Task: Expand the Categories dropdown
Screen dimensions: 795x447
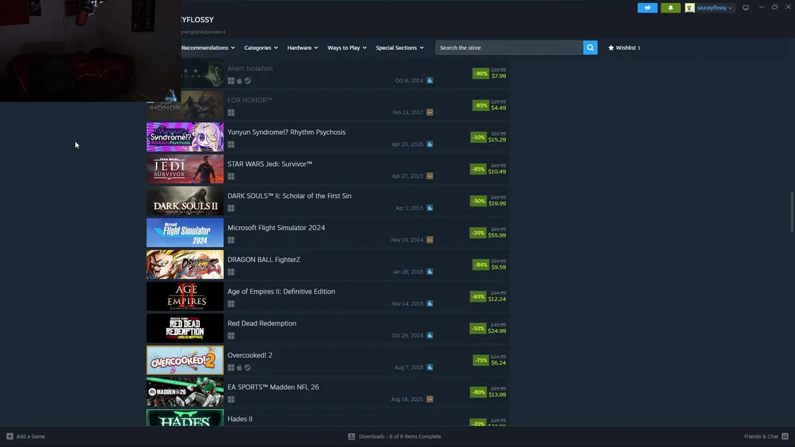Action: [x=261, y=48]
